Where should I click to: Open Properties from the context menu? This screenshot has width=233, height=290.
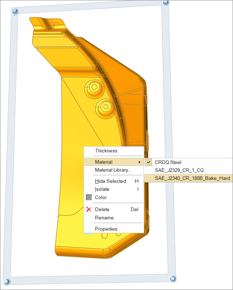coord(106,229)
